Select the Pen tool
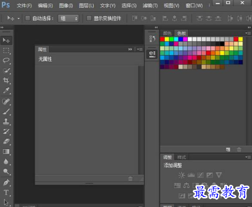The width and height of the screenshot is (252, 207). point(6,182)
